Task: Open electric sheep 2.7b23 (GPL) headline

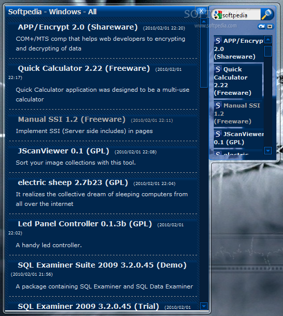Action: point(73,183)
